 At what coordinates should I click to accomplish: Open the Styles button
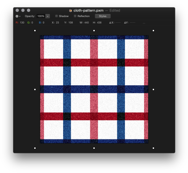click(103, 16)
